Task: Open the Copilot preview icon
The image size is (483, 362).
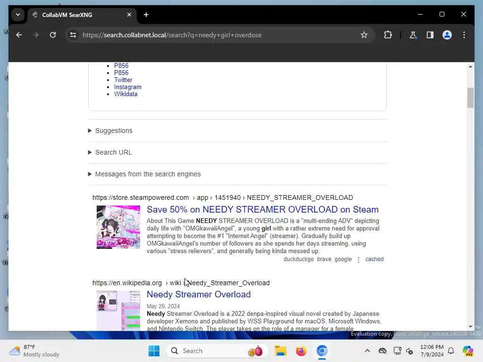Action: coord(468,351)
